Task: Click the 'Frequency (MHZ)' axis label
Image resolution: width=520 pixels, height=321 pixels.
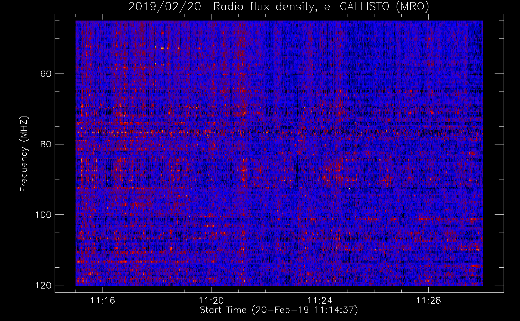Action: 24,154
